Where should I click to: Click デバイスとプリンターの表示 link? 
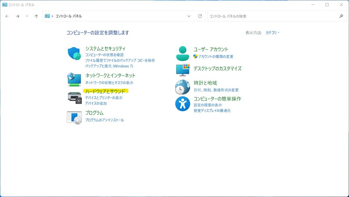(104, 98)
